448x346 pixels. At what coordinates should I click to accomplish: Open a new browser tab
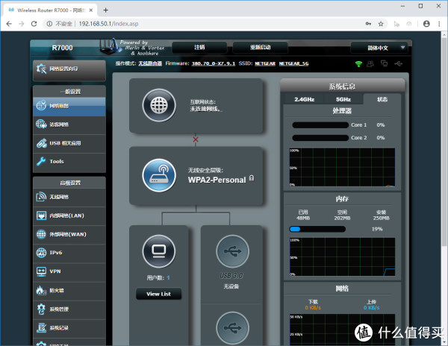pyautogui.click(x=106, y=10)
